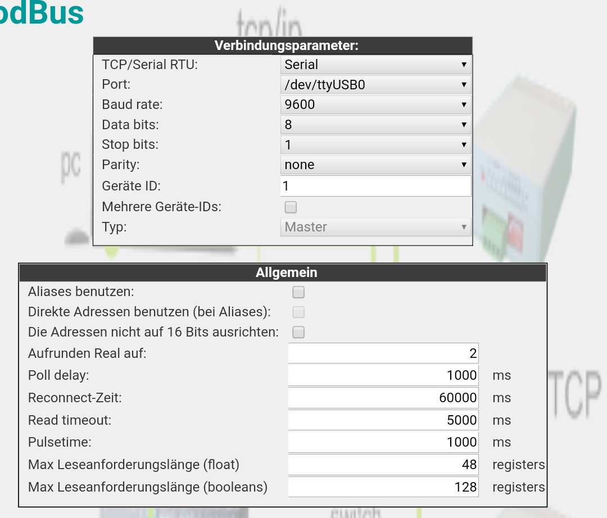Image resolution: width=607 pixels, height=518 pixels.
Task: Click the Geräte ID input field
Action: pos(375,186)
